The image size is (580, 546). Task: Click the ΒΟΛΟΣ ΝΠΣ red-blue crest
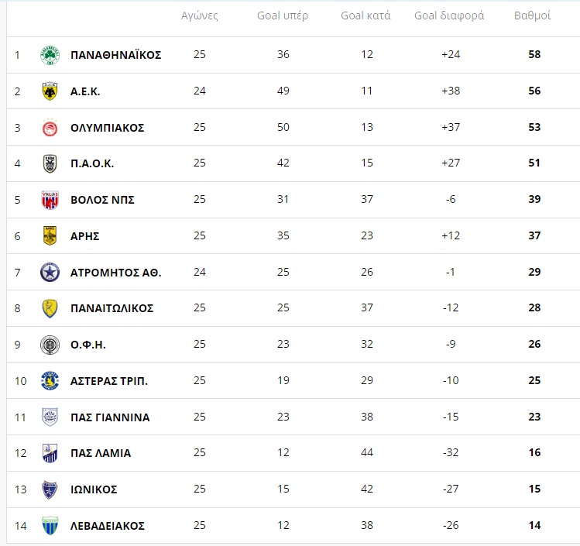tap(50, 200)
